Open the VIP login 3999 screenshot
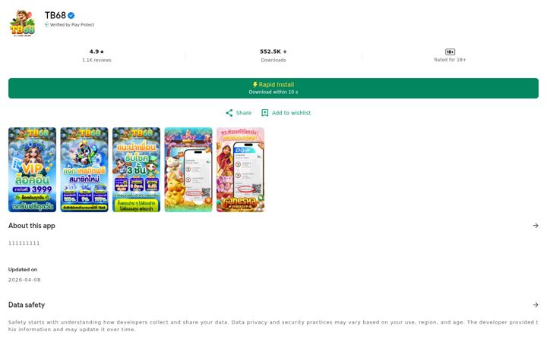This screenshot has height=341, width=547. [x=32, y=170]
